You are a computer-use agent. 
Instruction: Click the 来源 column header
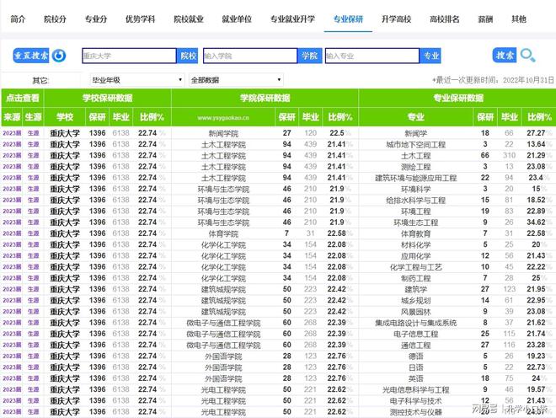click(x=12, y=117)
